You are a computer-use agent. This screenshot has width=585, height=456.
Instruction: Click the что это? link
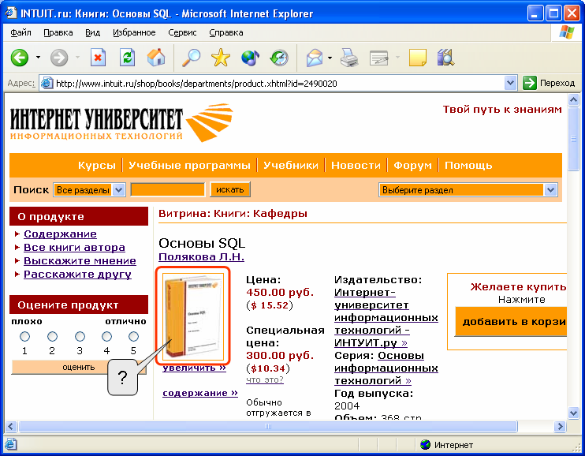(265, 379)
